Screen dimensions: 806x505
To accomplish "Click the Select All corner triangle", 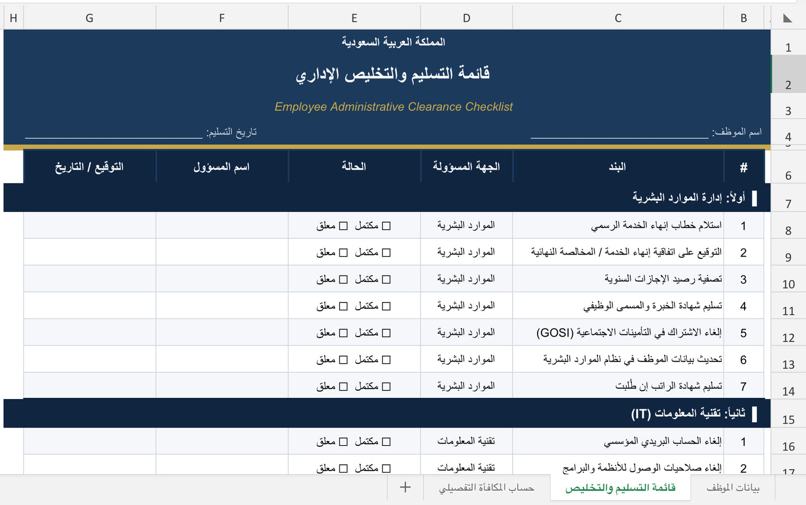I will tap(788, 18).
